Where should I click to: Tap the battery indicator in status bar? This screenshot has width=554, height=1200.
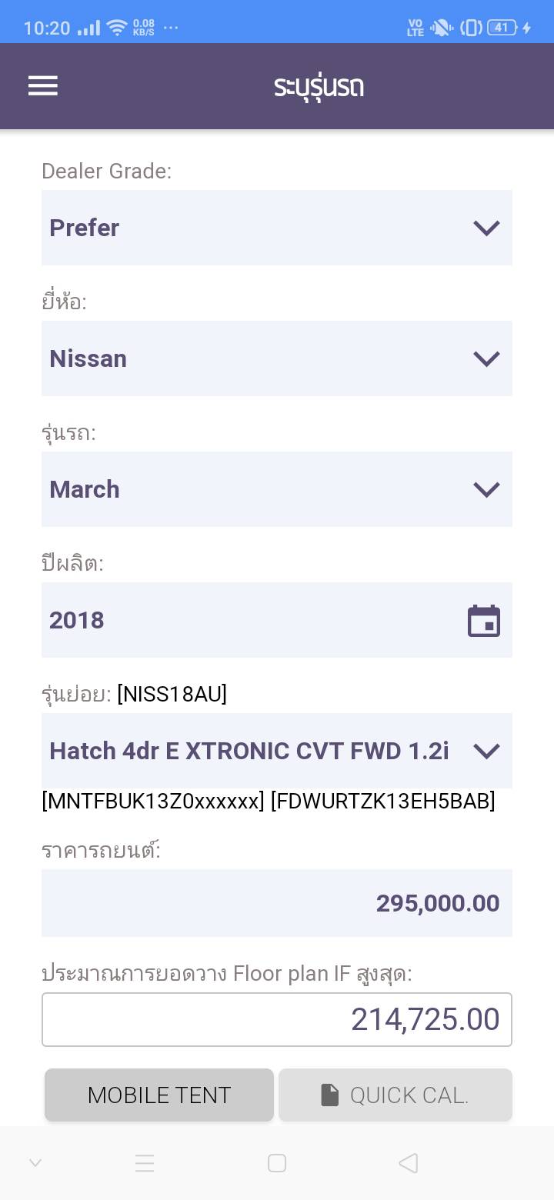click(501, 28)
